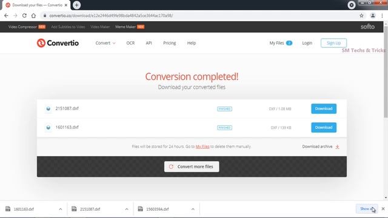This screenshot has height=218, width=388.
Task: Click the recording indicator icon in the title bar
Action: 352,5
